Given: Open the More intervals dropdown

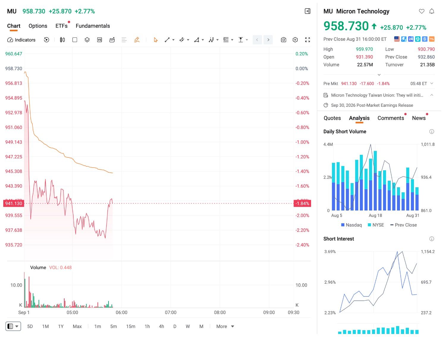Looking at the screenshot, I should pyautogui.click(x=225, y=327).
